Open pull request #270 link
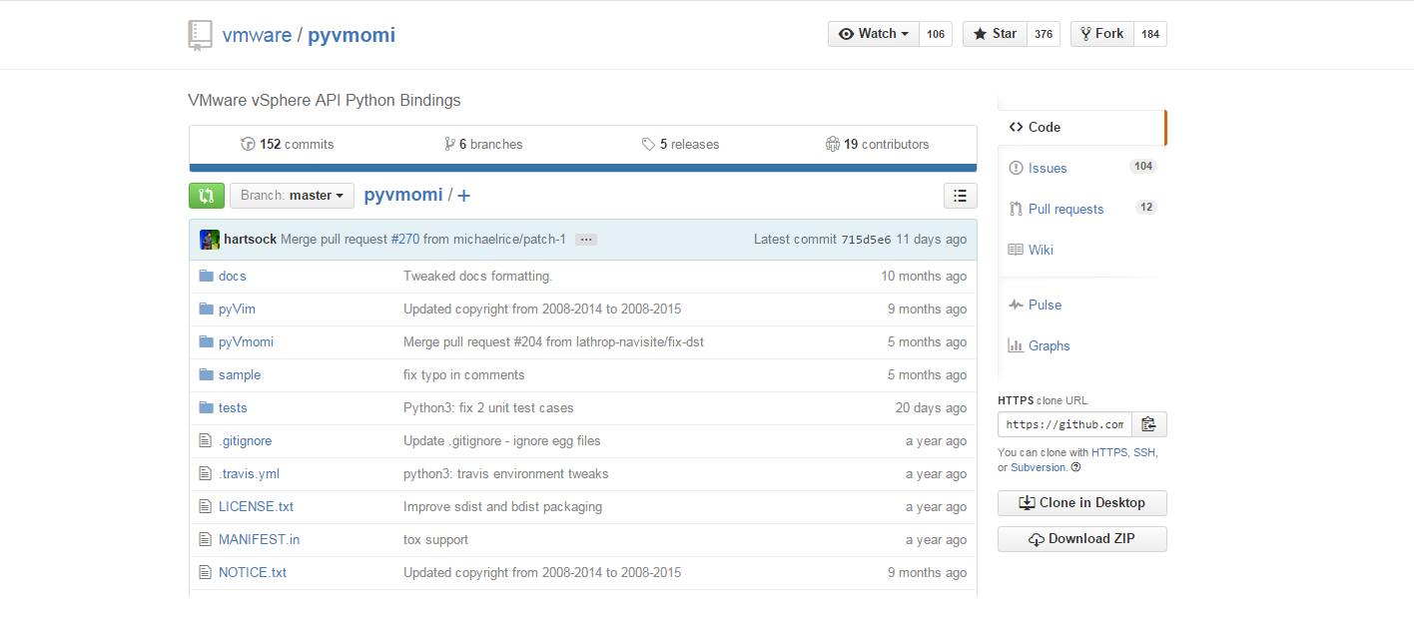Screen dimensions: 1414x629 [404, 240]
